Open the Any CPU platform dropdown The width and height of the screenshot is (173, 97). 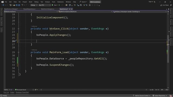(x=45, y=5)
